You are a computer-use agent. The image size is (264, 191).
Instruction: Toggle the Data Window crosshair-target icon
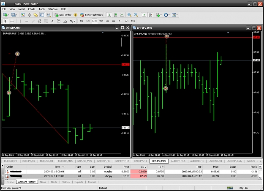point(29,15)
